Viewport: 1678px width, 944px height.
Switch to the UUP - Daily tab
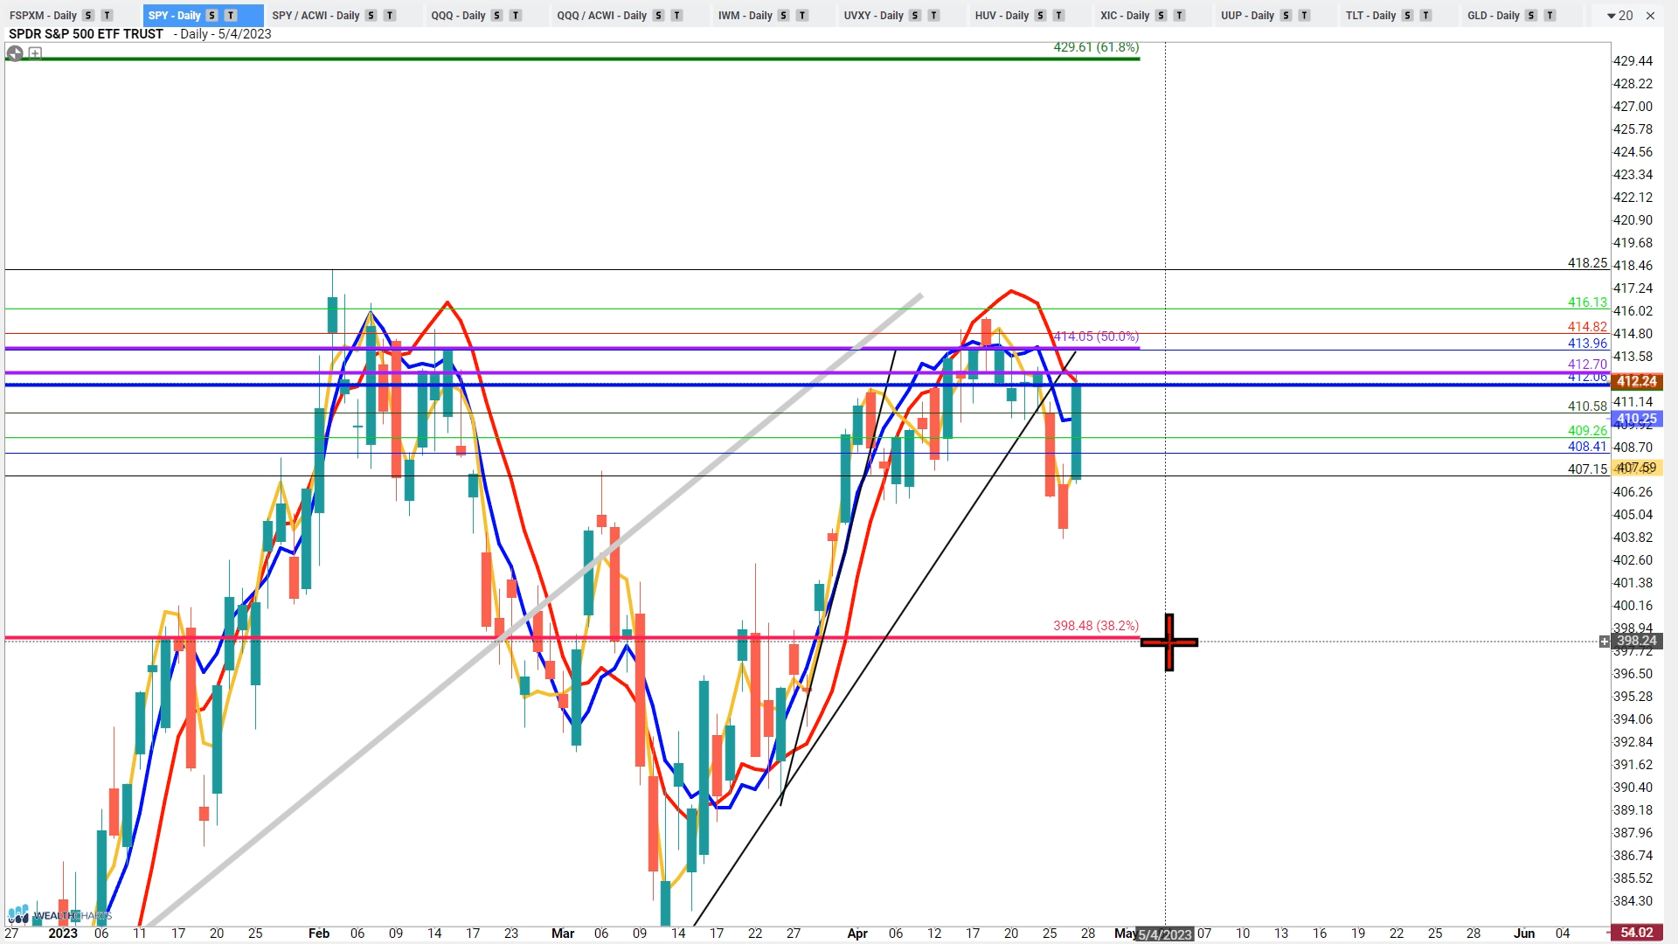tap(1247, 16)
